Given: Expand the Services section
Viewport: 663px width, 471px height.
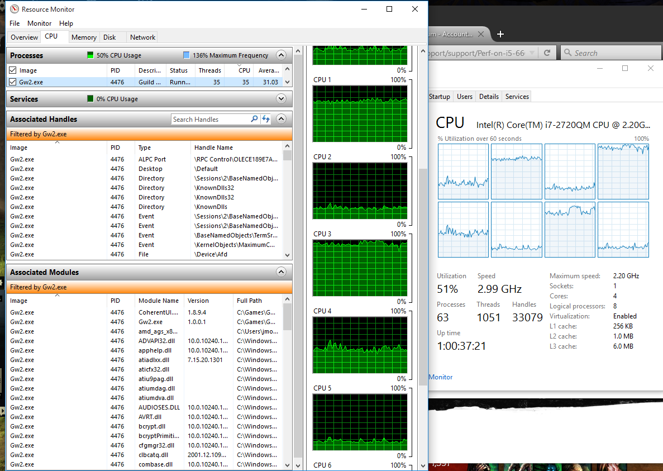Looking at the screenshot, I should (281, 98).
